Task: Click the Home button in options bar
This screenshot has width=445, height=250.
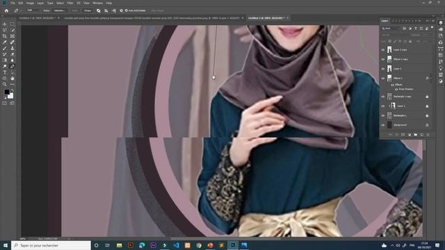Action: pyautogui.click(x=6, y=10)
